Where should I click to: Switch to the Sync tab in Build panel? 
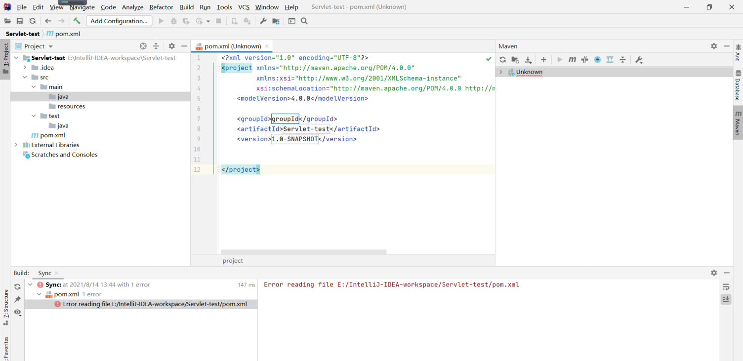coord(44,273)
